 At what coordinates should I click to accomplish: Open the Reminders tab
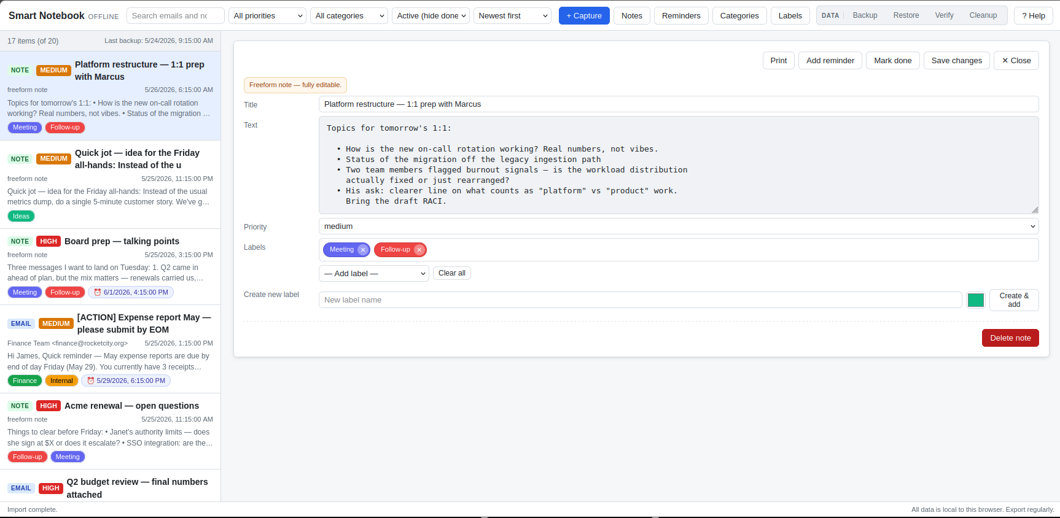[681, 16]
